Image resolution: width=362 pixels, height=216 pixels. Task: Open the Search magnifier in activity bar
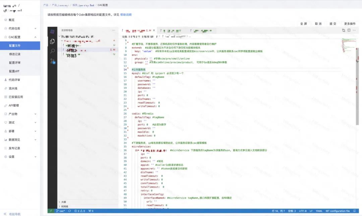(52, 51)
